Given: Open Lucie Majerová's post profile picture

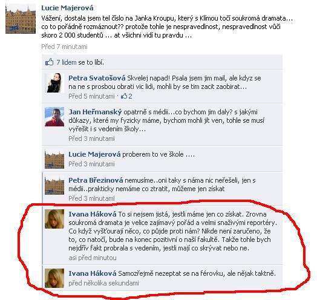Looking at the screenshot, I should pyautogui.click(x=21, y=19).
